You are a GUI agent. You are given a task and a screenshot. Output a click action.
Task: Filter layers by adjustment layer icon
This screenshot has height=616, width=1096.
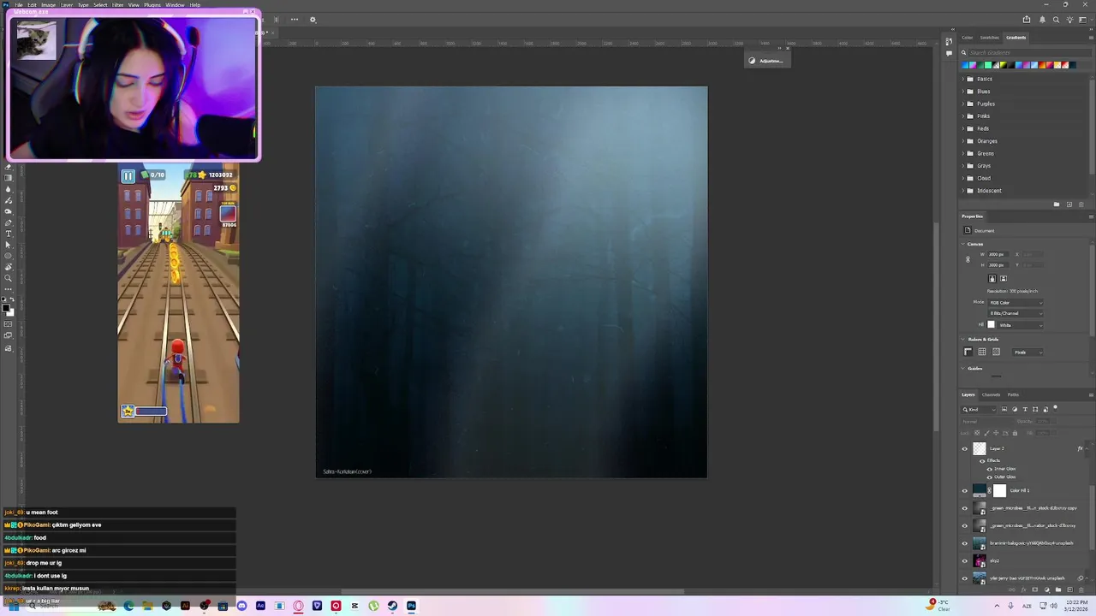(x=1015, y=409)
